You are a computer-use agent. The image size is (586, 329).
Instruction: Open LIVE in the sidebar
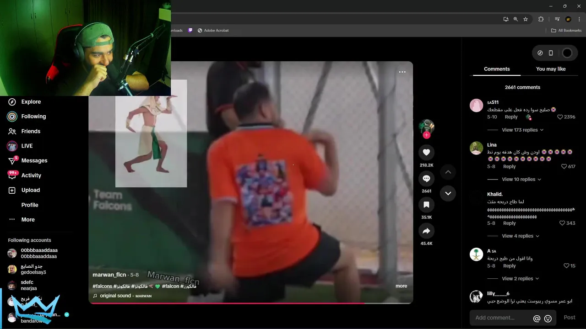(20, 146)
